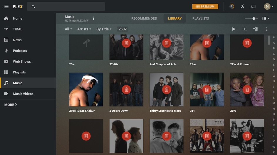Viewport: 277px width, 155px height.
Task: Open TIDAL in sidebar
Action: [x=28, y=29]
